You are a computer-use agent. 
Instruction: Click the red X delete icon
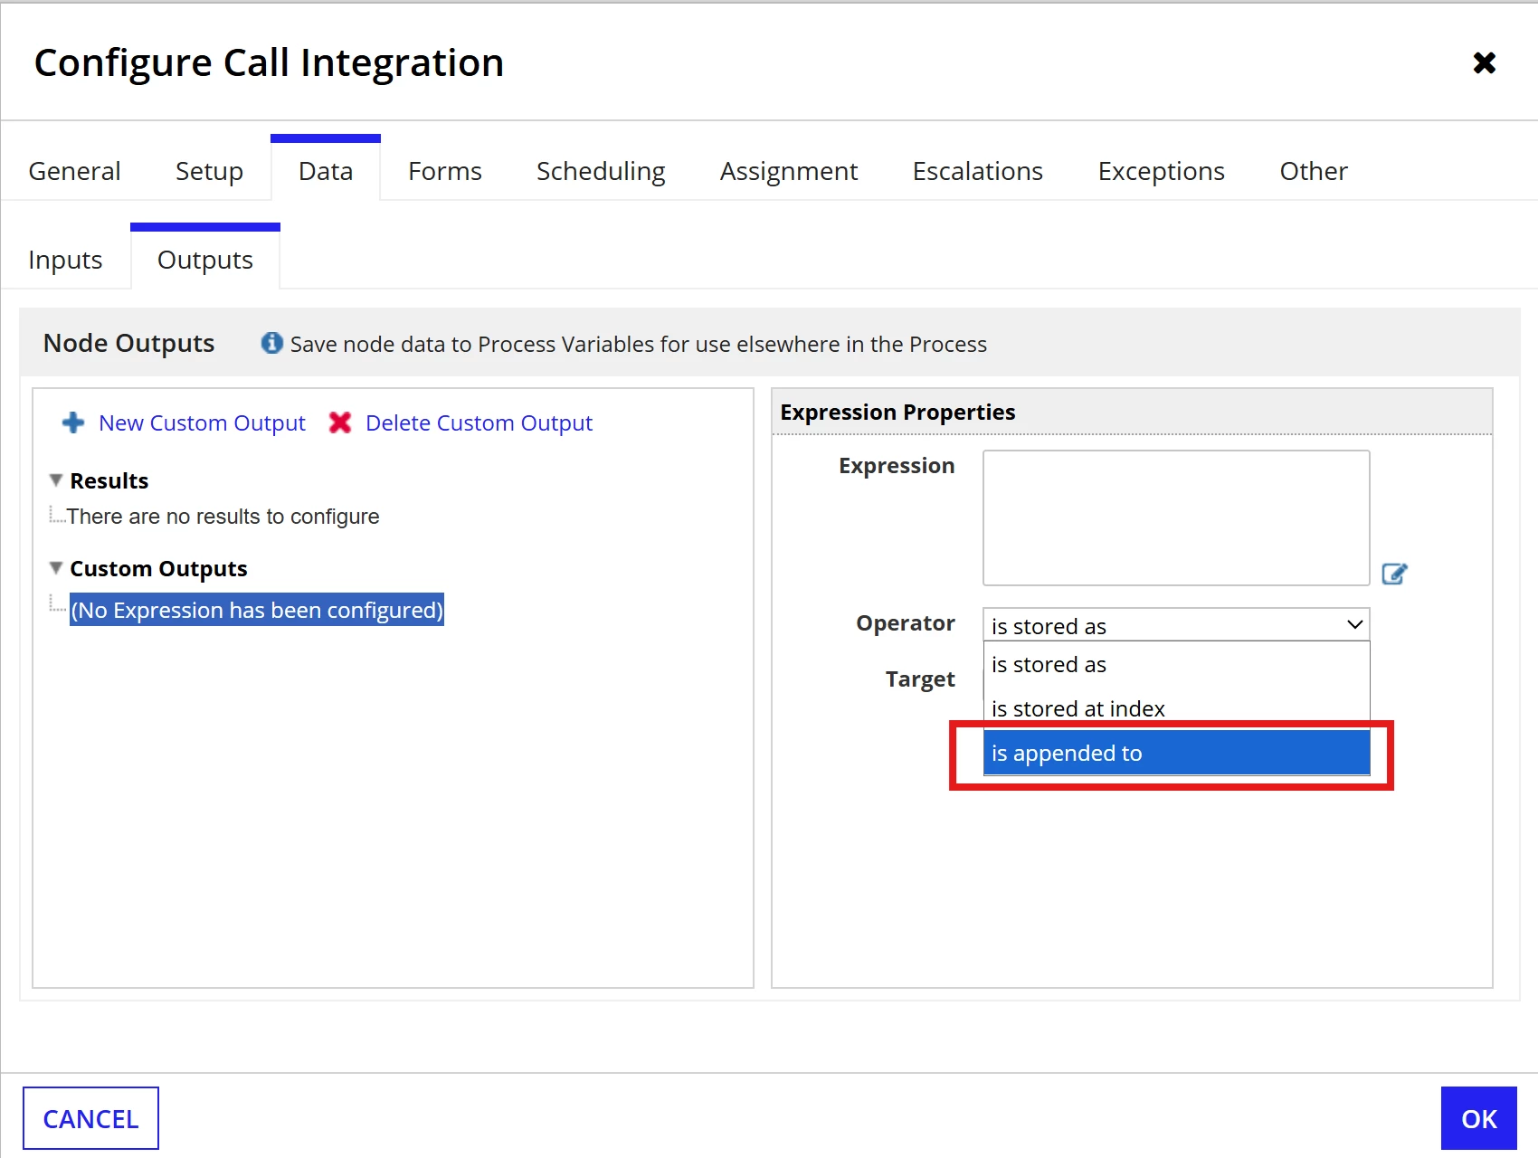pos(340,422)
